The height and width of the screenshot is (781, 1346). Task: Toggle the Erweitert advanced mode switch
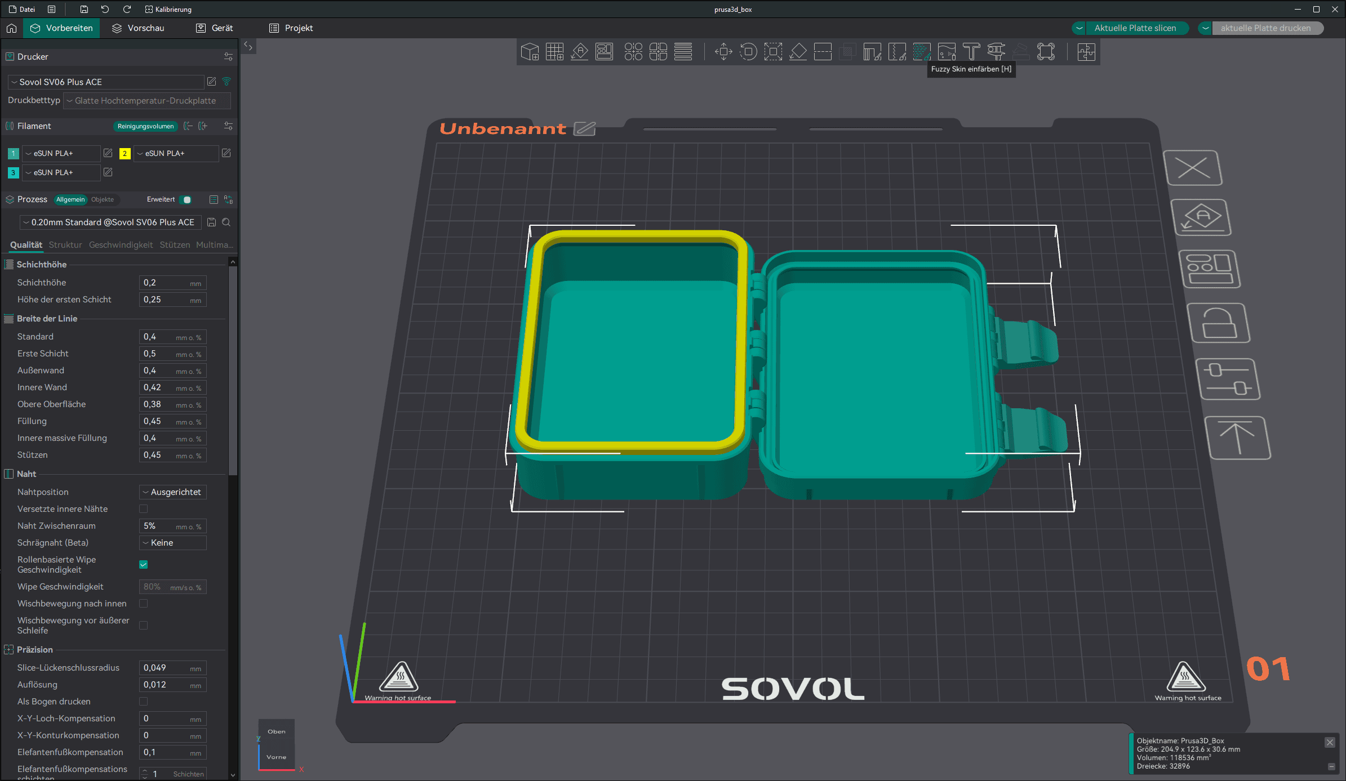pyautogui.click(x=185, y=199)
